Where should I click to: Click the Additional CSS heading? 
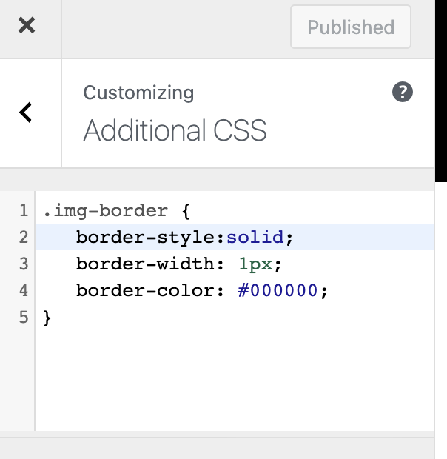pyautogui.click(x=175, y=130)
